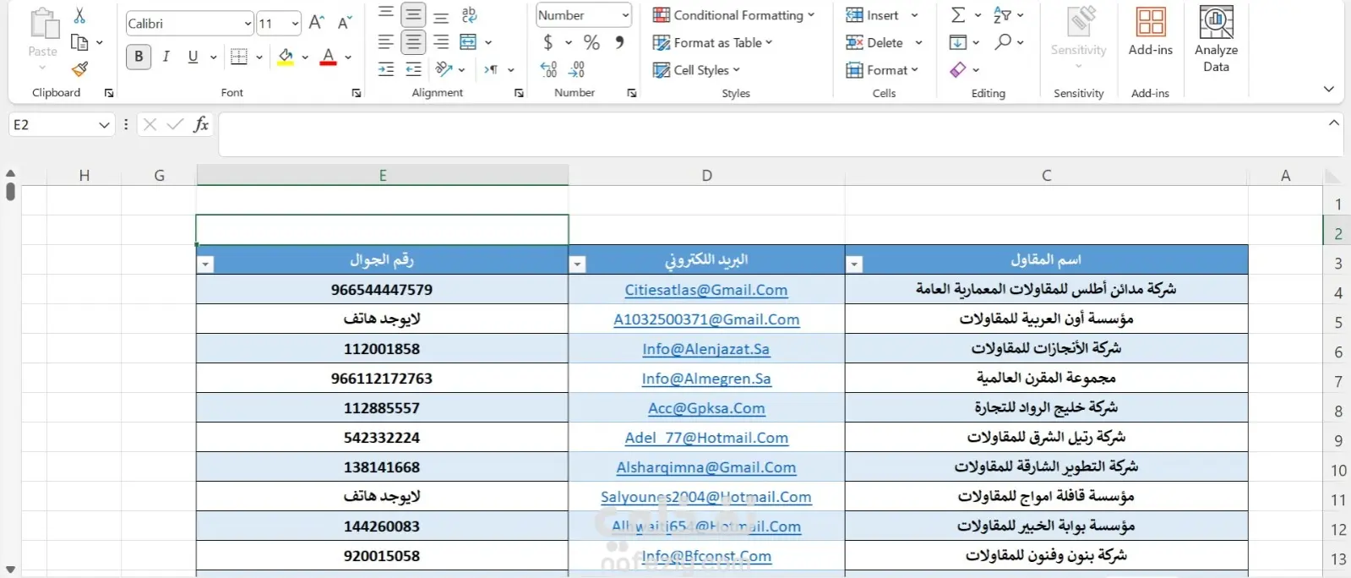The height and width of the screenshot is (578, 1351).
Task: Toggle Bold formatting
Action: 139,57
